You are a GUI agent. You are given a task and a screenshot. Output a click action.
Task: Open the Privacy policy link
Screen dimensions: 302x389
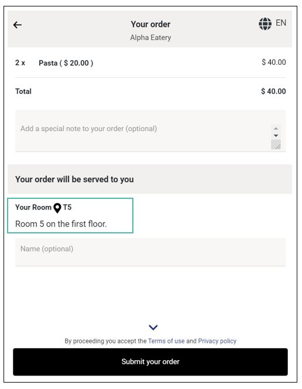coord(217,341)
